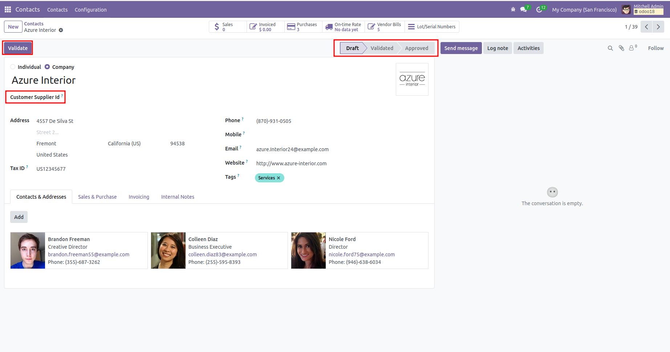Open the Lot/Serial Numbers stat button
Viewport: 670px width, 352px height.
pos(432,27)
